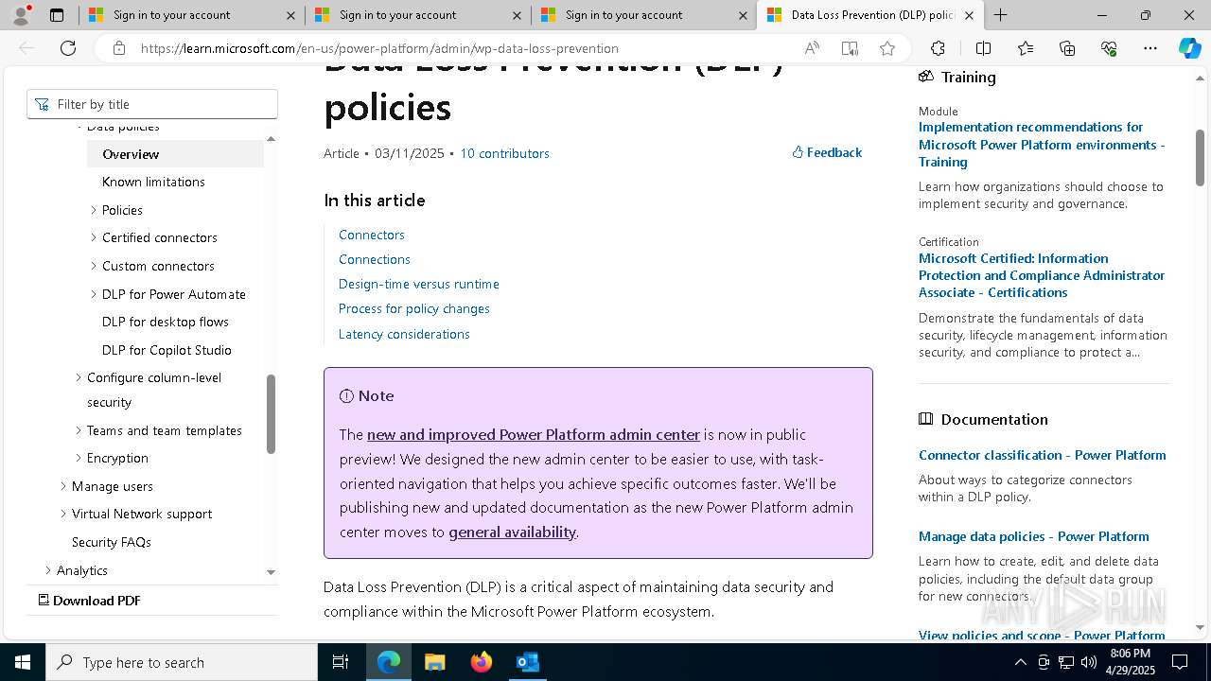Screen dimensions: 1211x681
Task: Switch to the third Sign in tab
Action: (643, 15)
